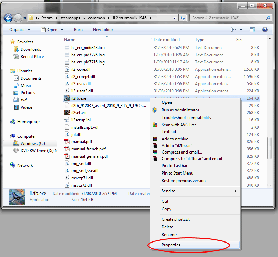
Task: Open the Organize menu
Action: (x=20, y=30)
